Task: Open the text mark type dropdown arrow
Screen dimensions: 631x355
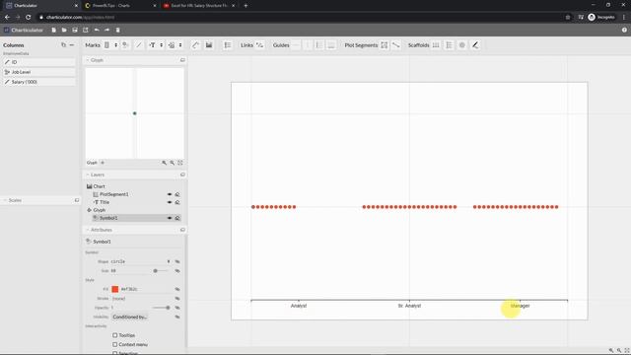Action: 162,45
